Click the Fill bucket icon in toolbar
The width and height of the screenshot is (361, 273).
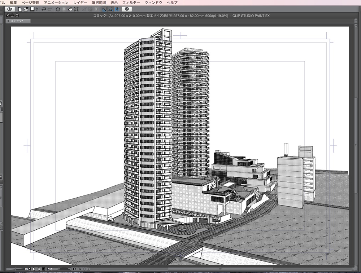click(x=70, y=9)
